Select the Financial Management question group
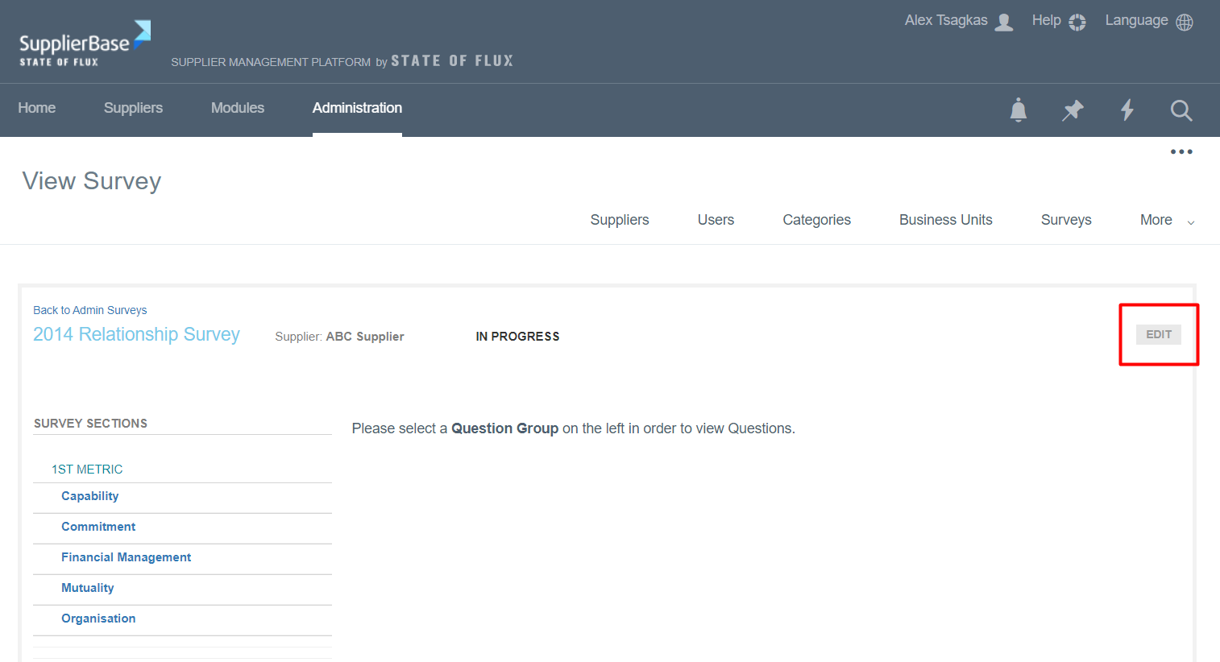 (x=127, y=556)
